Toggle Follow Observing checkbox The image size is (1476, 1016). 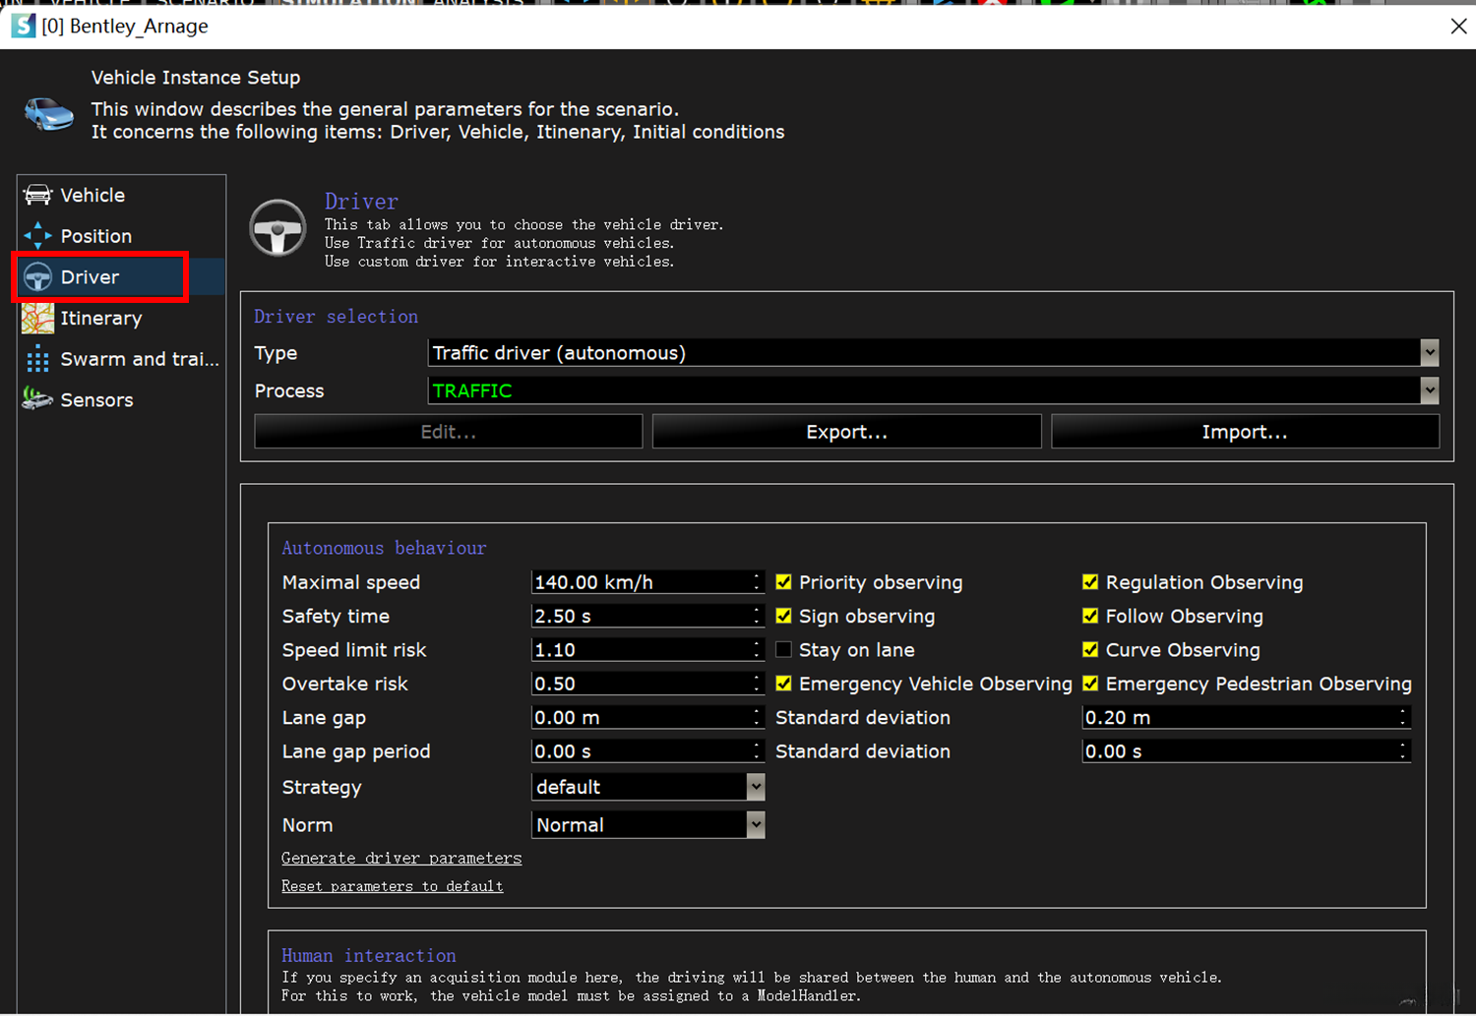pyautogui.click(x=1090, y=616)
